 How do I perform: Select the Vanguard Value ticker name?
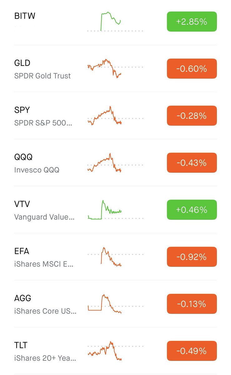(44, 217)
